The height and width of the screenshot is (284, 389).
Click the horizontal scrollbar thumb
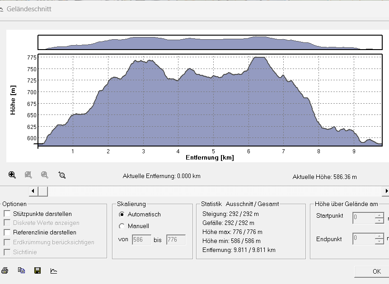pyautogui.click(x=43, y=191)
